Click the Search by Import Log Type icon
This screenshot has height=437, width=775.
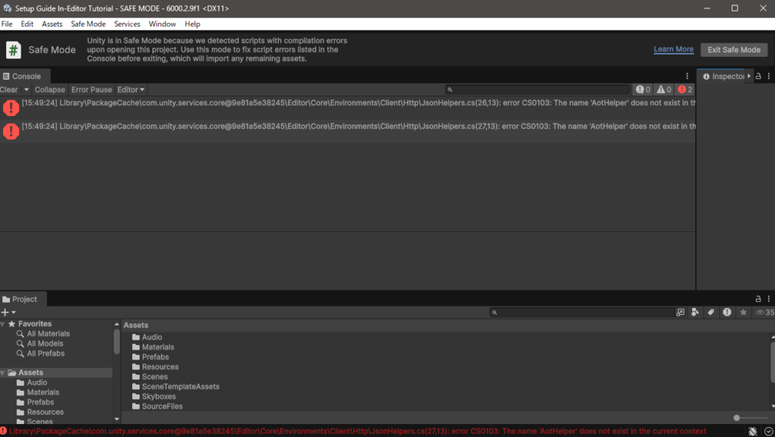coord(727,312)
